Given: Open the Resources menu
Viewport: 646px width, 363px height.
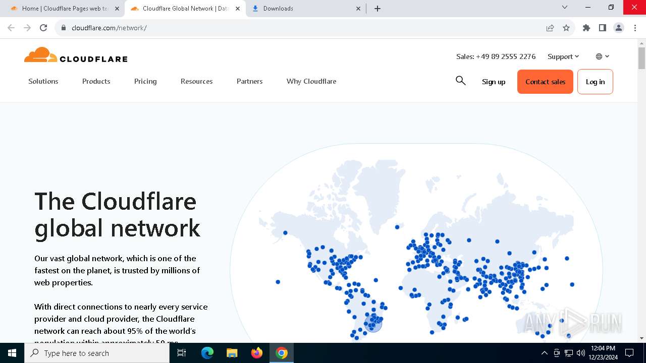Looking at the screenshot, I should coord(197,81).
